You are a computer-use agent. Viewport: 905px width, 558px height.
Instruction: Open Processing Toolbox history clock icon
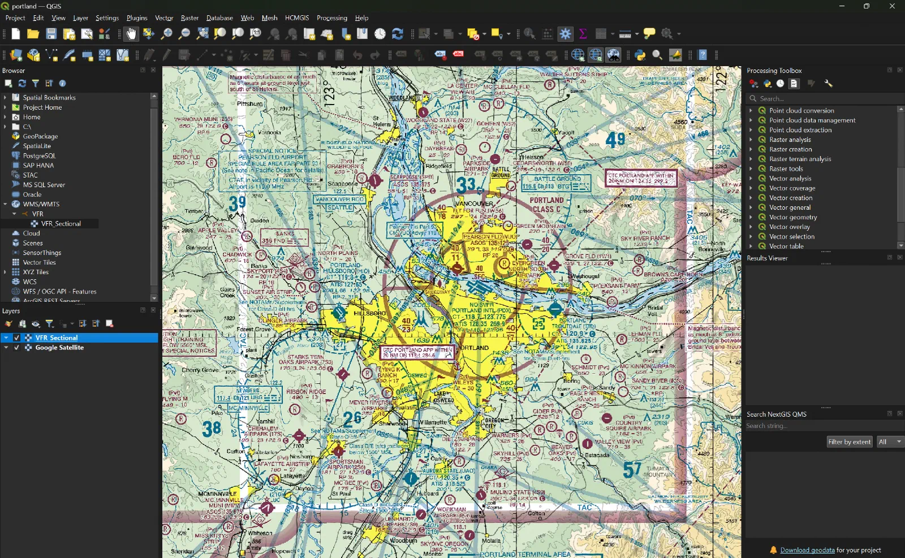(x=781, y=84)
